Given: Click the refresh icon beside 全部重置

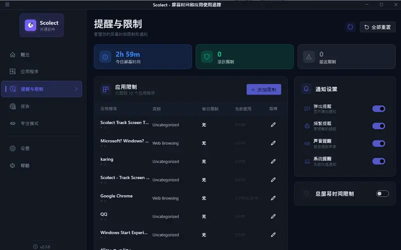Looking at the screenshot, I should pyautogui.click(x=350, y=27).
